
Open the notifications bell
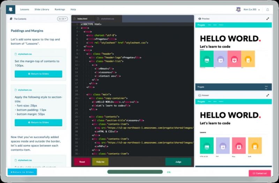pyautogui.click(x=267, y=10)
